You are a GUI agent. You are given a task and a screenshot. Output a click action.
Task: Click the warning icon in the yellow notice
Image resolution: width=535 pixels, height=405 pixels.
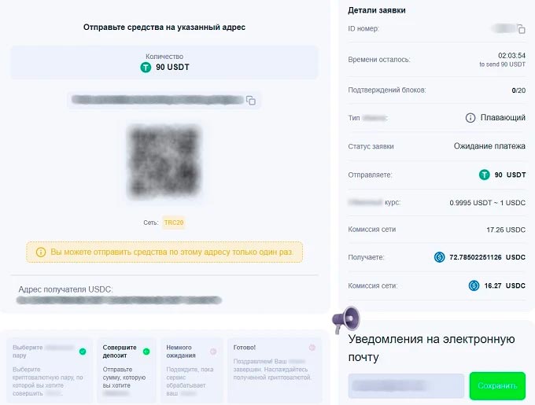coord(41,252)
